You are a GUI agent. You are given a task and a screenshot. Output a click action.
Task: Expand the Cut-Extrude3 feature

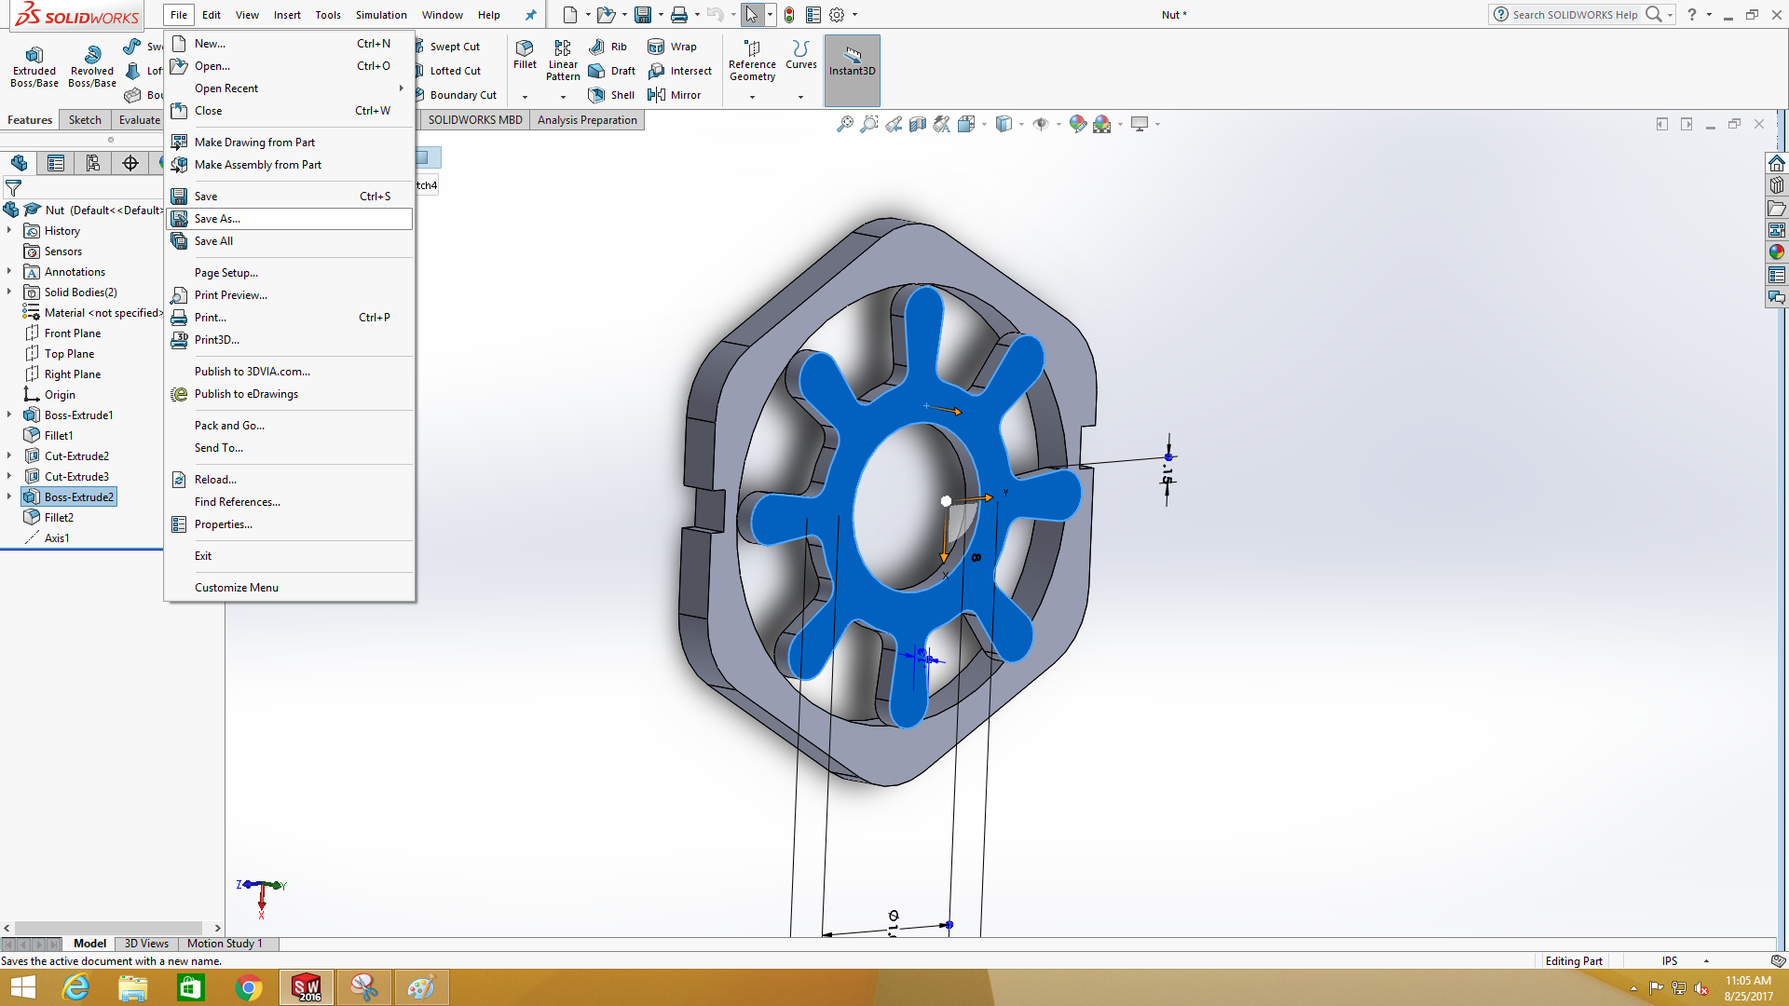[9, 476]
